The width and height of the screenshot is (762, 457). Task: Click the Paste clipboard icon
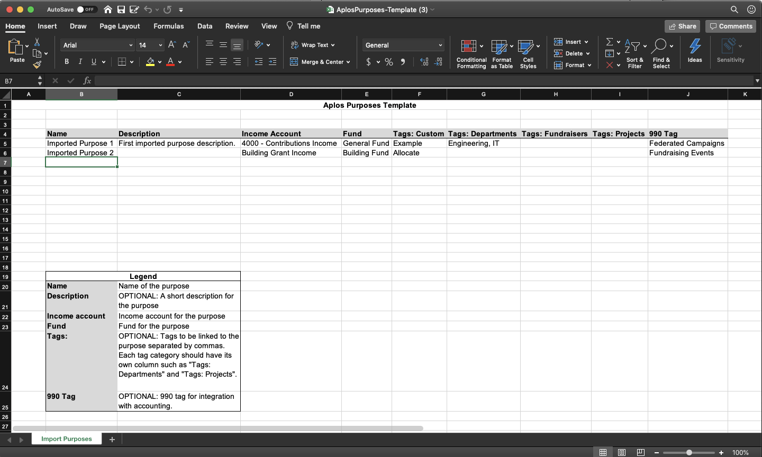point(15,47)
